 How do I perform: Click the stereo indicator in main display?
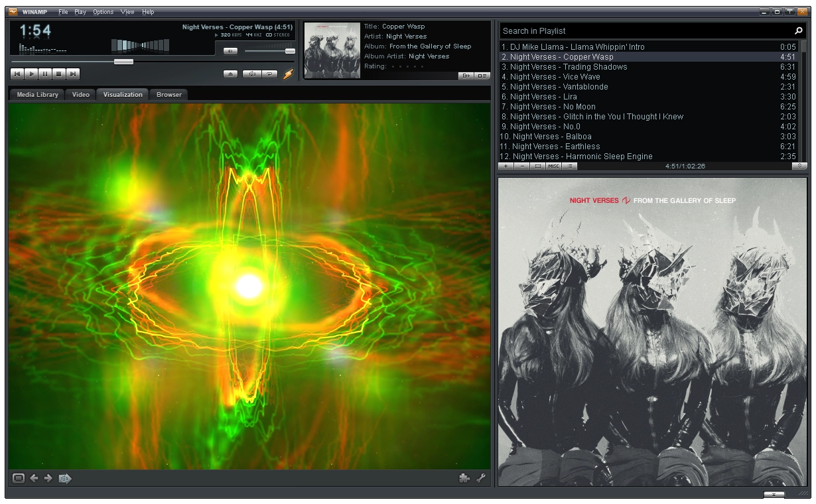click(x=277, y=35)
